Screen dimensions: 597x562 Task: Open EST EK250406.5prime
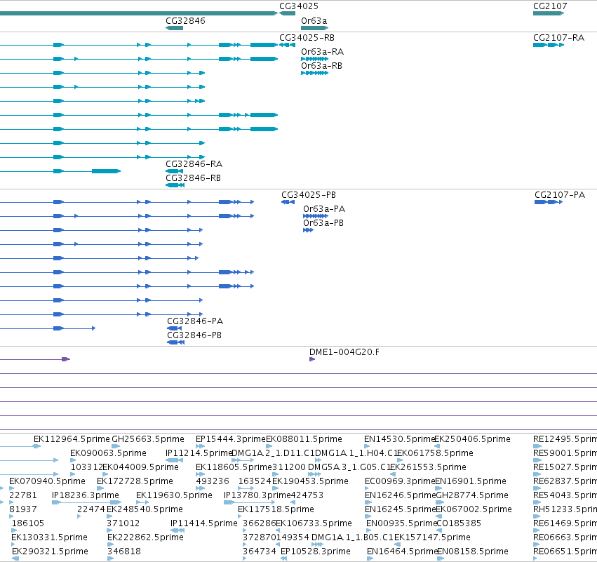tap(472, 439)
